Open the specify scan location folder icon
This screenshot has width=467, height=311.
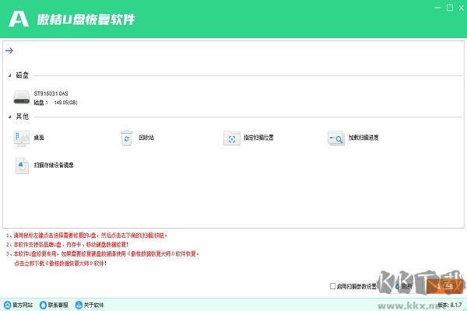232,138
